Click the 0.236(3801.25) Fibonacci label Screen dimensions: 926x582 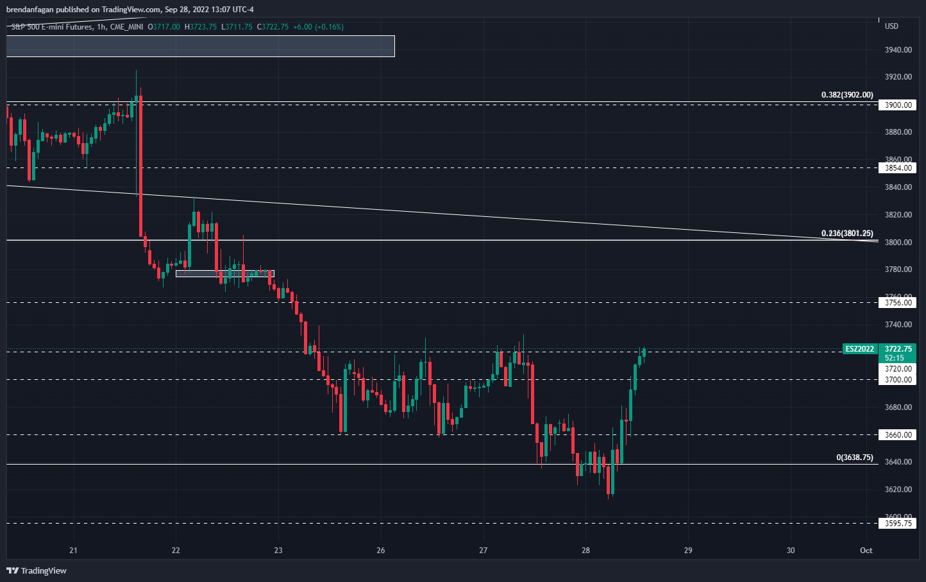pyautogui.click(x=847, y=234)
